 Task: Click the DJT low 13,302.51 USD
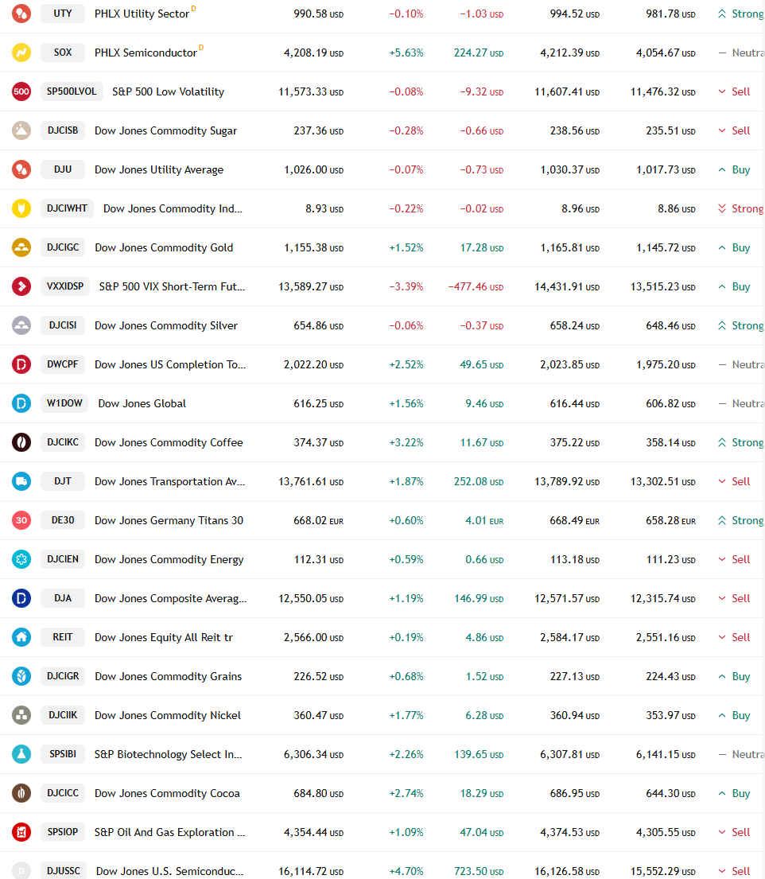pyautogui.click(x=663, y=481)
